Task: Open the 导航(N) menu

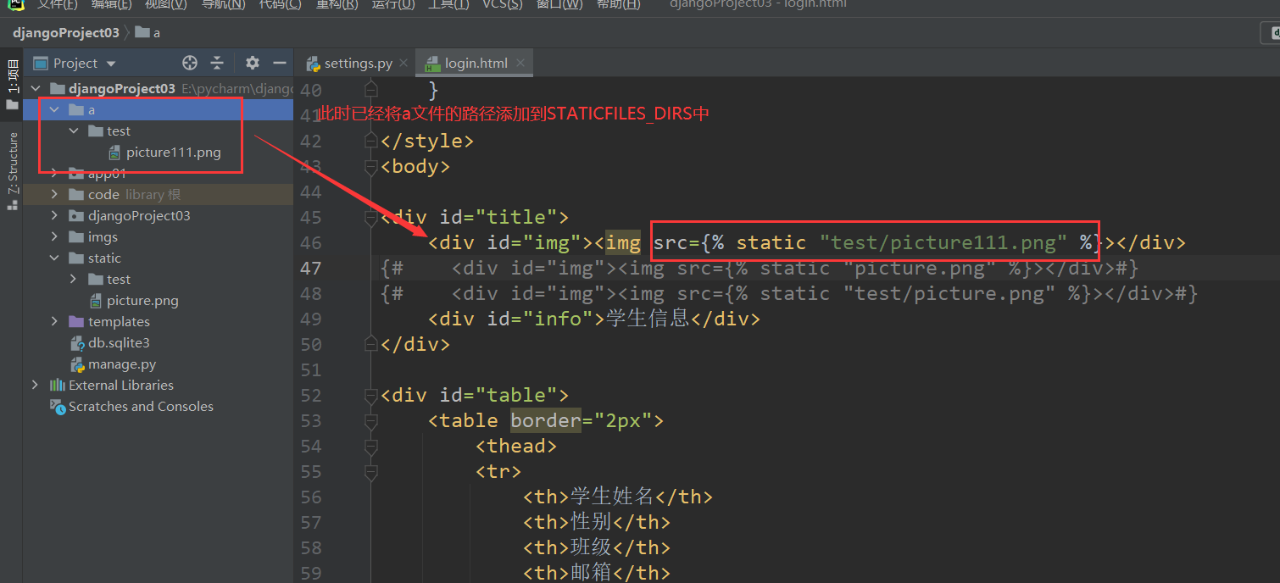Action: click(223, 4)
